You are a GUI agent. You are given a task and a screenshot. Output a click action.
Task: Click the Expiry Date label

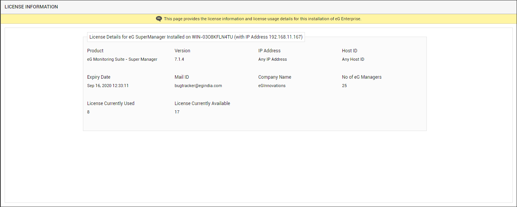[x=99, y=77]
